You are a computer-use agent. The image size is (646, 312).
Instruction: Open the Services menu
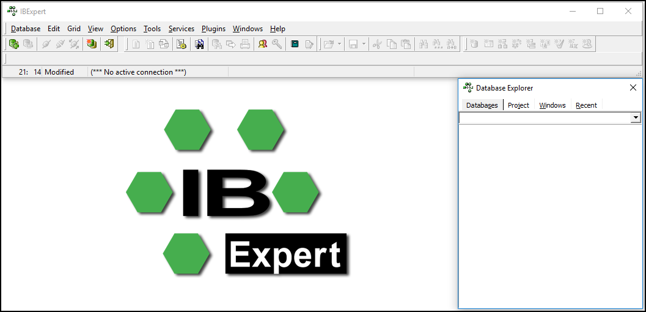182,29
